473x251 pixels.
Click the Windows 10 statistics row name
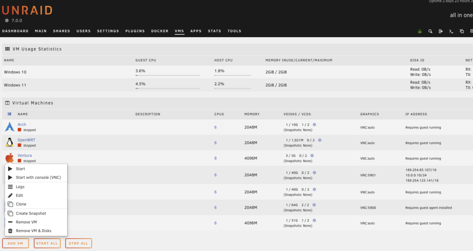(x=15, y=72)
